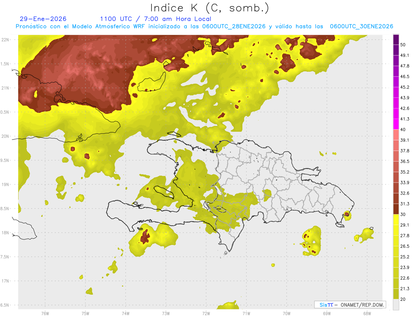Click the "75W" longitude label
This screenshot has height=318, width=412.
[x=85, y=314]
